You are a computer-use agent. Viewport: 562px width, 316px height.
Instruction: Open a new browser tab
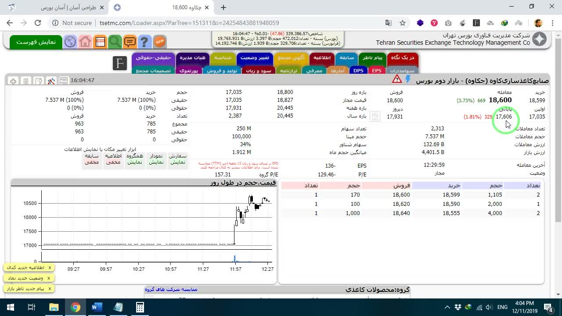tap(223, 7)
